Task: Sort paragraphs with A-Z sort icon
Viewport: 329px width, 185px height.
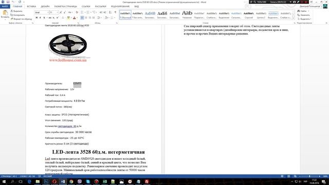Action: pyautogui.click(x=110, y=12)
